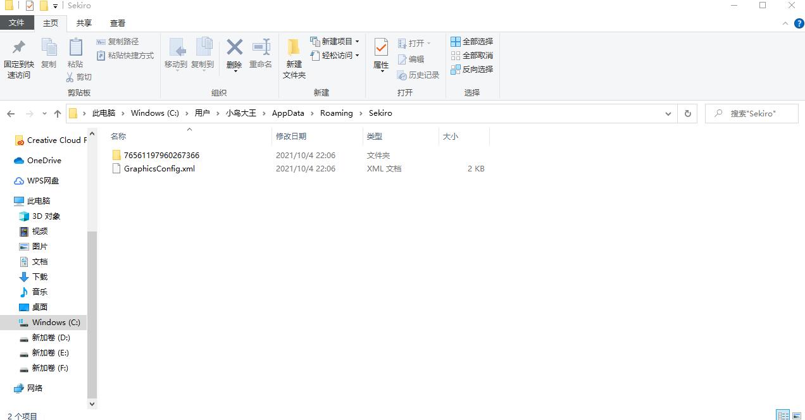Click the Cut (剪切) scissors button
805x420 pixels.
(x=79, y=77)
